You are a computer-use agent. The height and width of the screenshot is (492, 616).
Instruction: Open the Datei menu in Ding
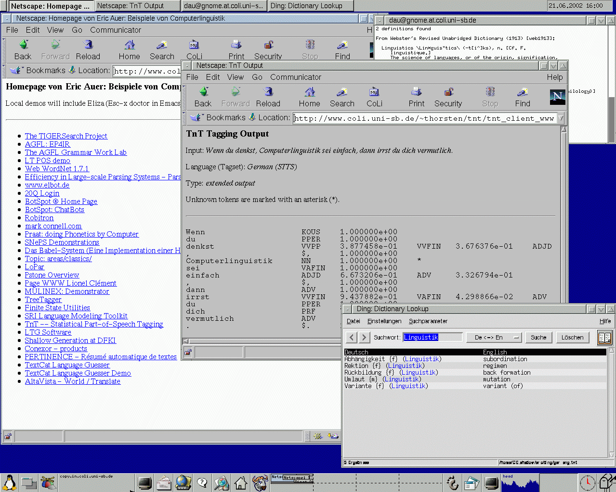[354, 321]
